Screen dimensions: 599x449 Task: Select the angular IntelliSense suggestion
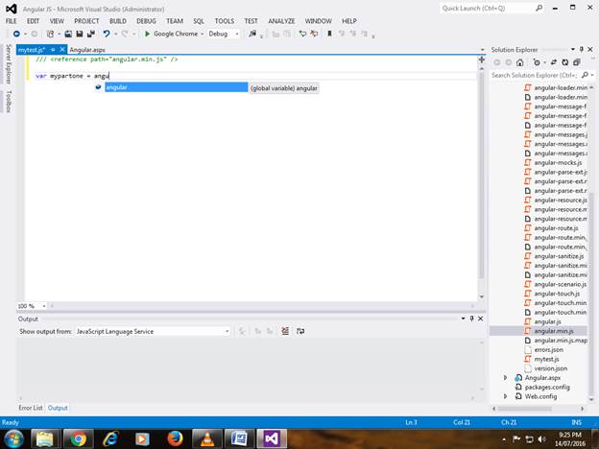(176, 87)
